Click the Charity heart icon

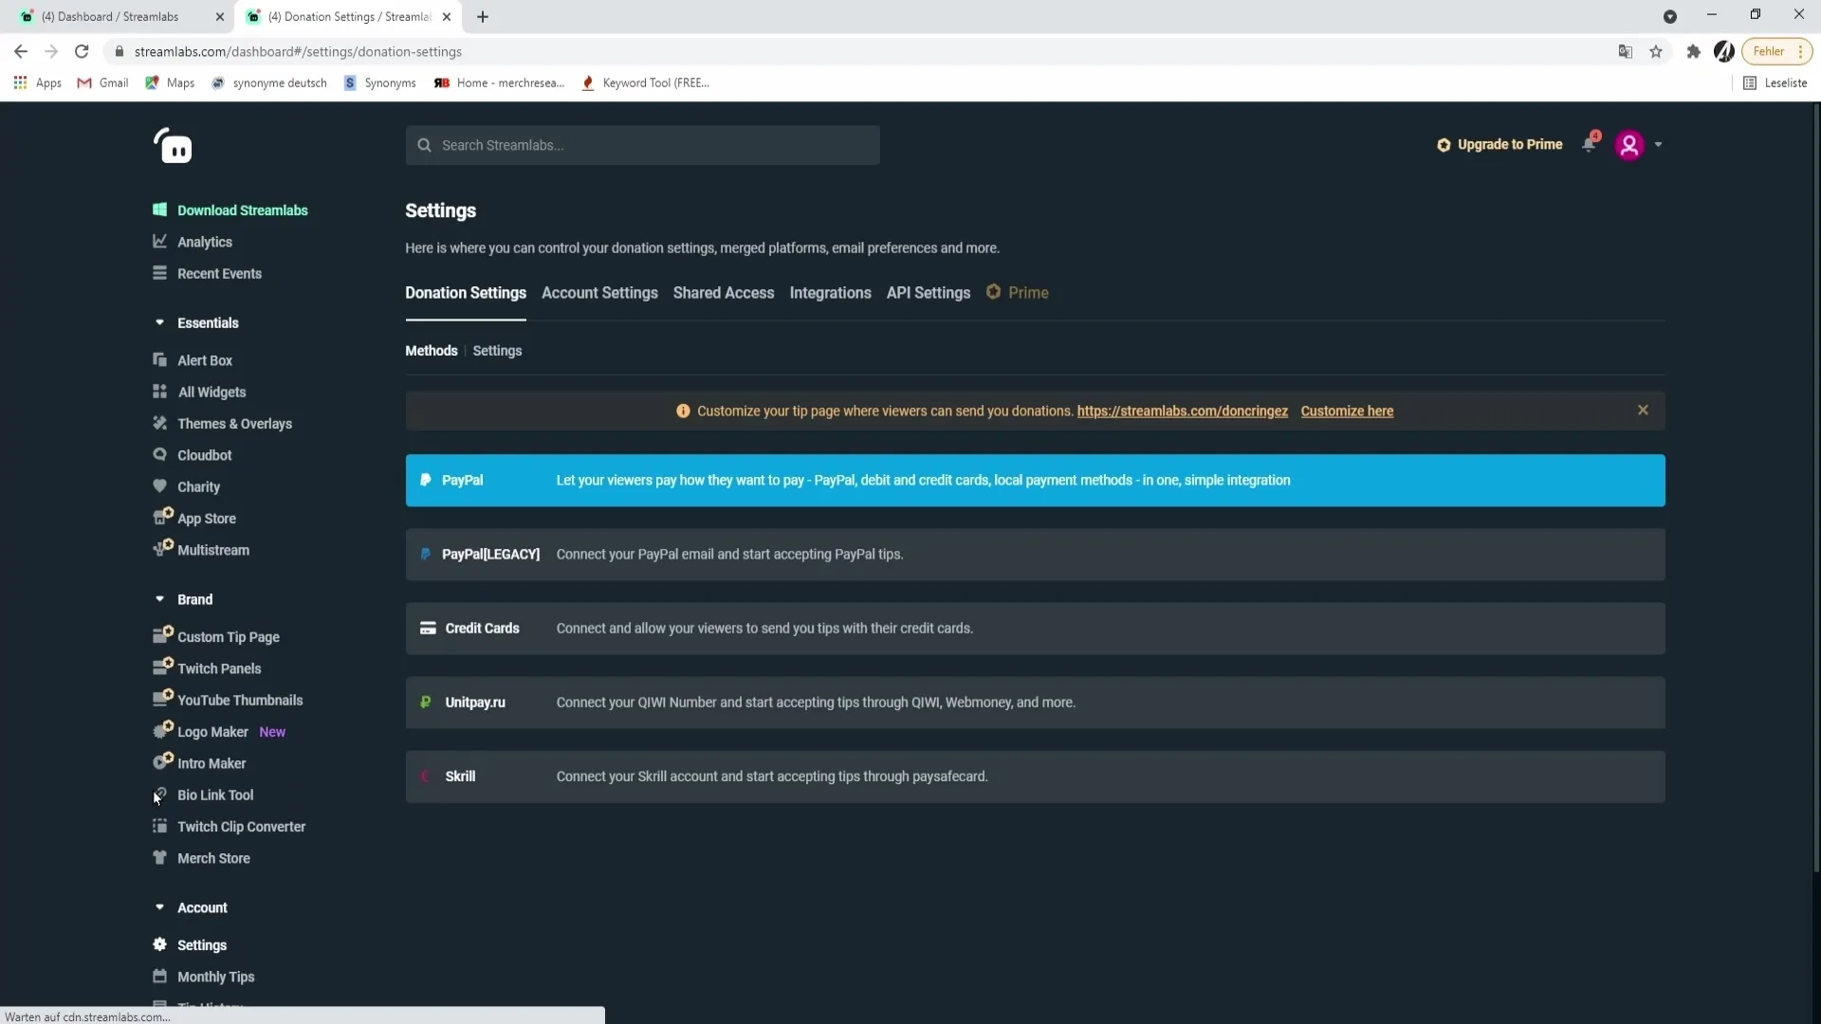pos(159,485)
